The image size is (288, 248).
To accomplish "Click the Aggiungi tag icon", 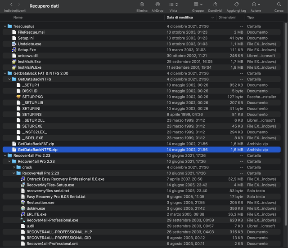I will pyautogui.click(x=236, y=4).
